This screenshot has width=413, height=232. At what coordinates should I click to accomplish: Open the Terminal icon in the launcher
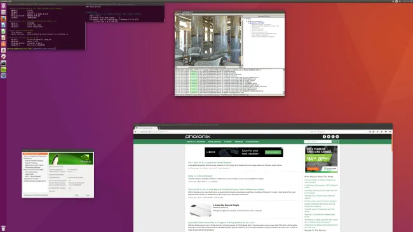click(x=3, y=63)
